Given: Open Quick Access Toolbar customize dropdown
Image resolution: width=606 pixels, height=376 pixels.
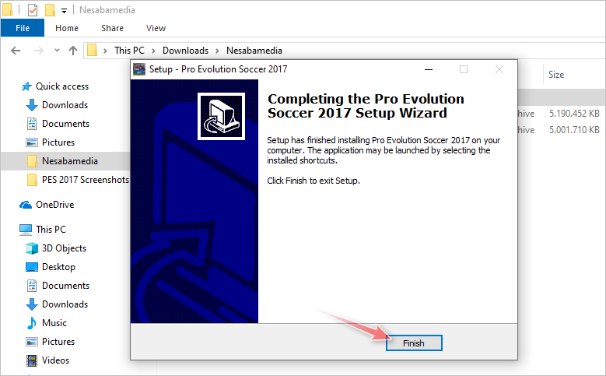Looking at the screenshot, I should [64, 11].
